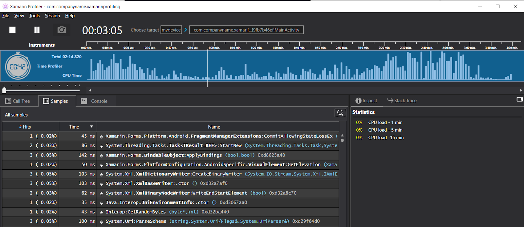Click the Time Profiler stopwatch icon
Screen dimensions: 524x227
[18, 66]
